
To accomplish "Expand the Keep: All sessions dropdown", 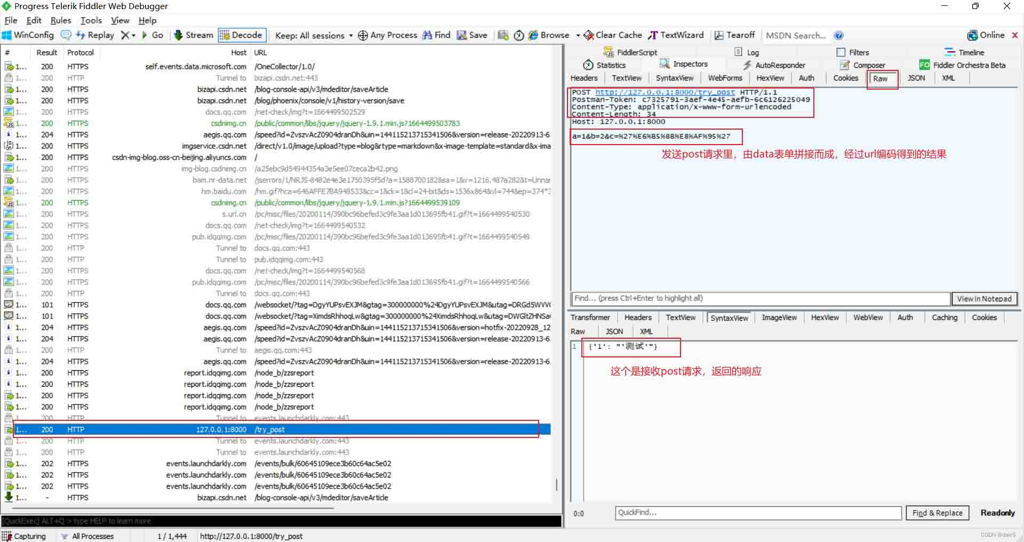I will point(314,35).
